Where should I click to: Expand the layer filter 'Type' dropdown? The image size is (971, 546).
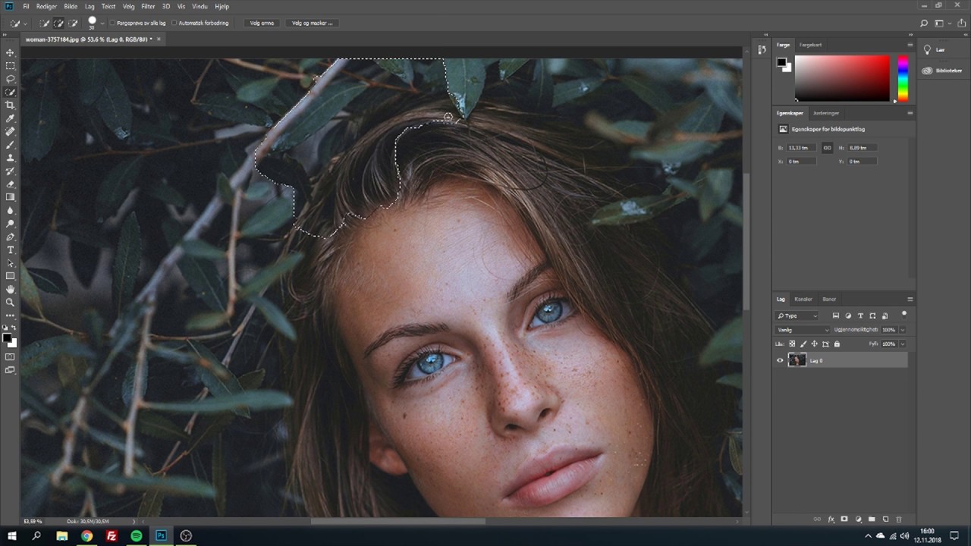pos(797,315)
